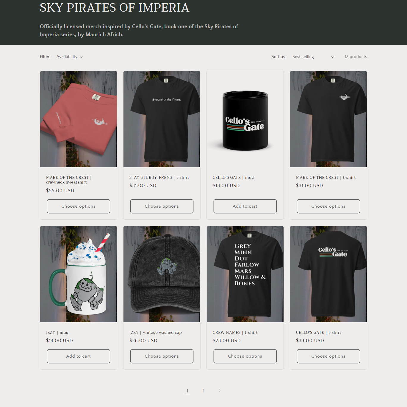Choose options for Mark of the Crest t-shirt

coord(328,206)
